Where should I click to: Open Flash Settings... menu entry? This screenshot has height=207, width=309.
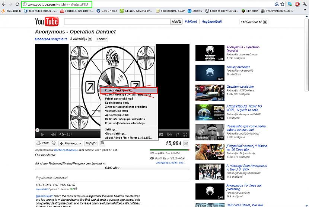click(129, 129)
